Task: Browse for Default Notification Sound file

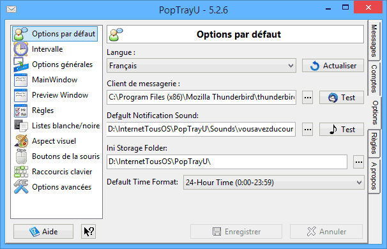Action: [x=308, y=130]
